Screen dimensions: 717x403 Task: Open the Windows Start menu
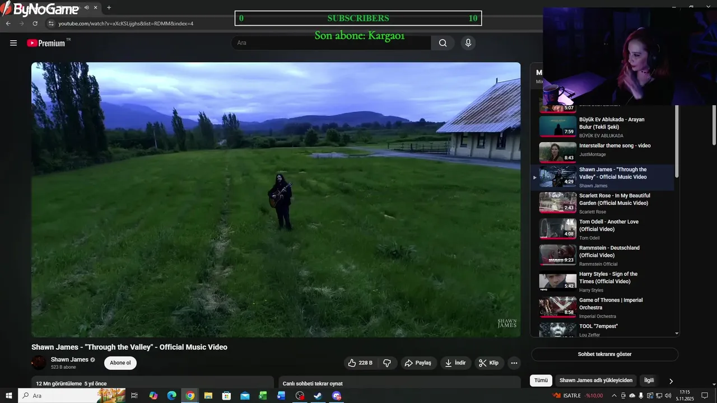pos(8,396)
